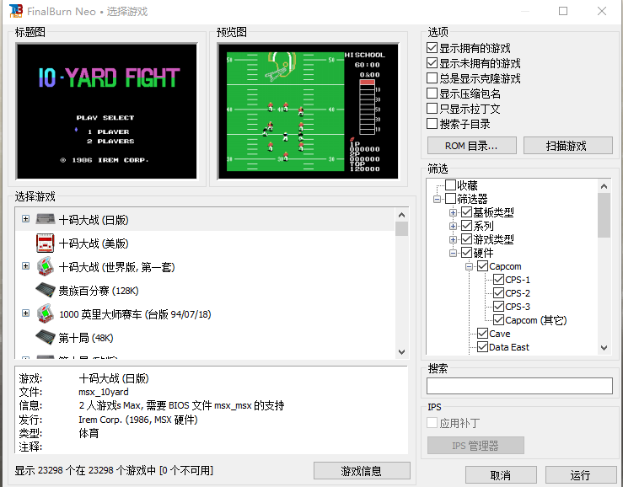Select 1000 英里大师赛车 (台版 94/07/18)
Screen dimensions: 623x487
tap(135, 314)
